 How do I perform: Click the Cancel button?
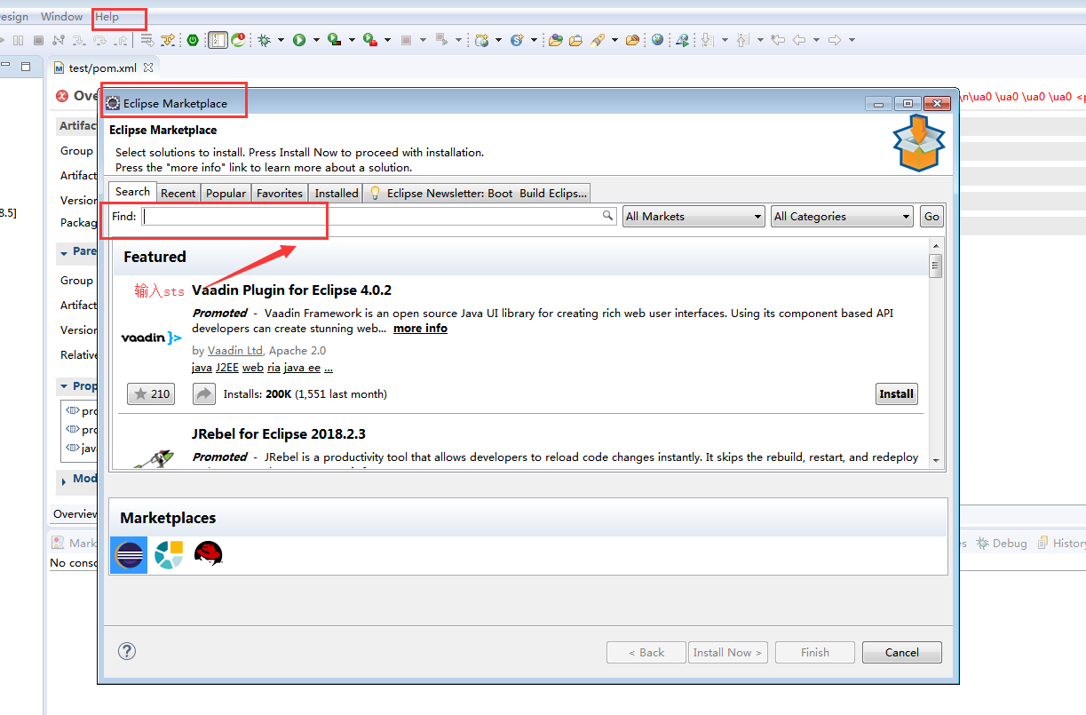pyautogui.click(x=902, y=652)
